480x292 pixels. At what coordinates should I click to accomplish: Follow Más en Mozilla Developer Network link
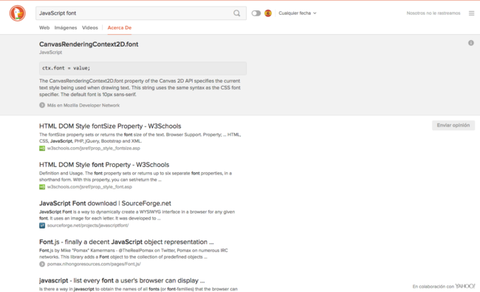point(83,105)
